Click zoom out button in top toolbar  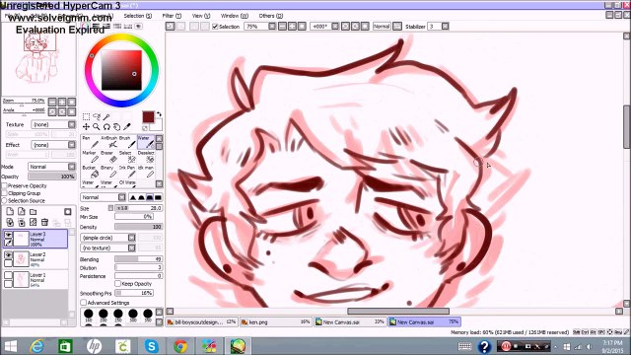pyautogui.click(x=283, y=27)
